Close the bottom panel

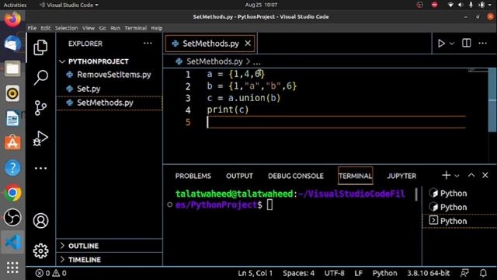(485, 175)
